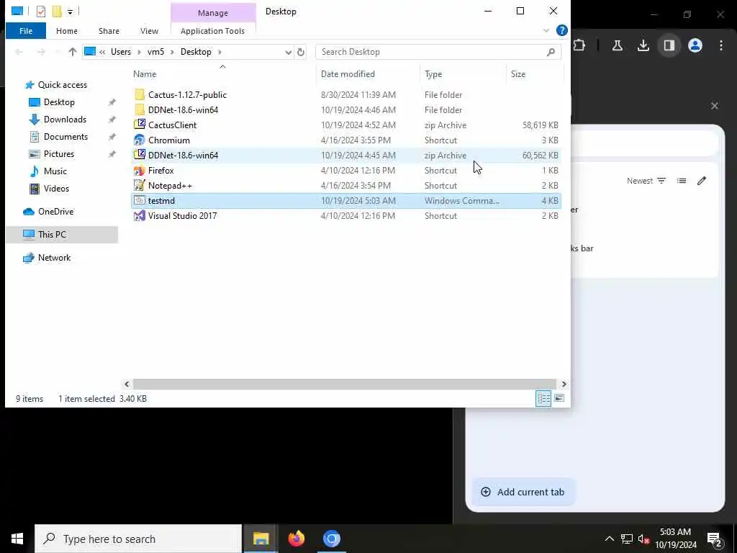Open Explorer help question mark icon
The width and height of the screenshot is (737, 553).
click(x=561, y=30)
